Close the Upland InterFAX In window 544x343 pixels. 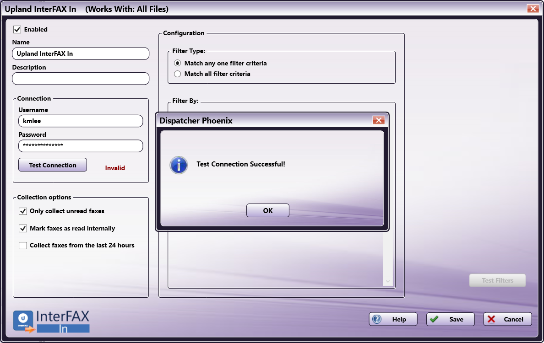[x=533, y=8]
